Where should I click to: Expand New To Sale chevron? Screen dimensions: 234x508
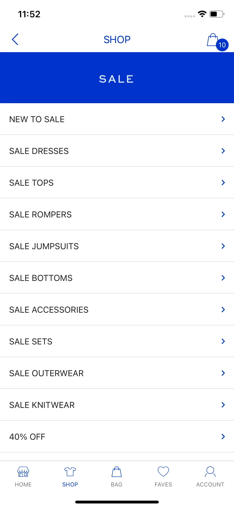tap(223, 119)
